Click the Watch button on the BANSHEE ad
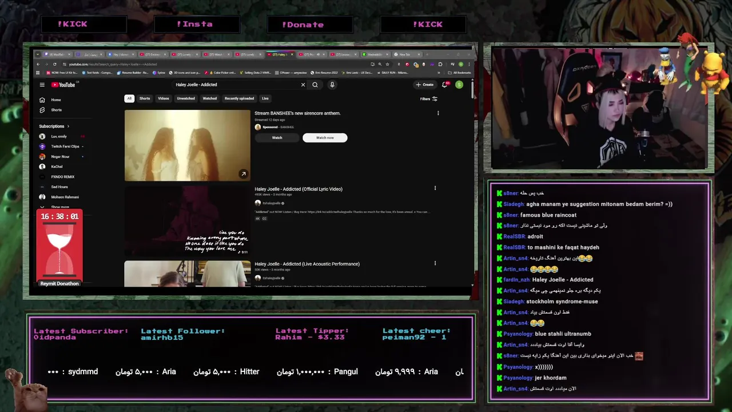732x412 pixels. (x=277, y=138)
